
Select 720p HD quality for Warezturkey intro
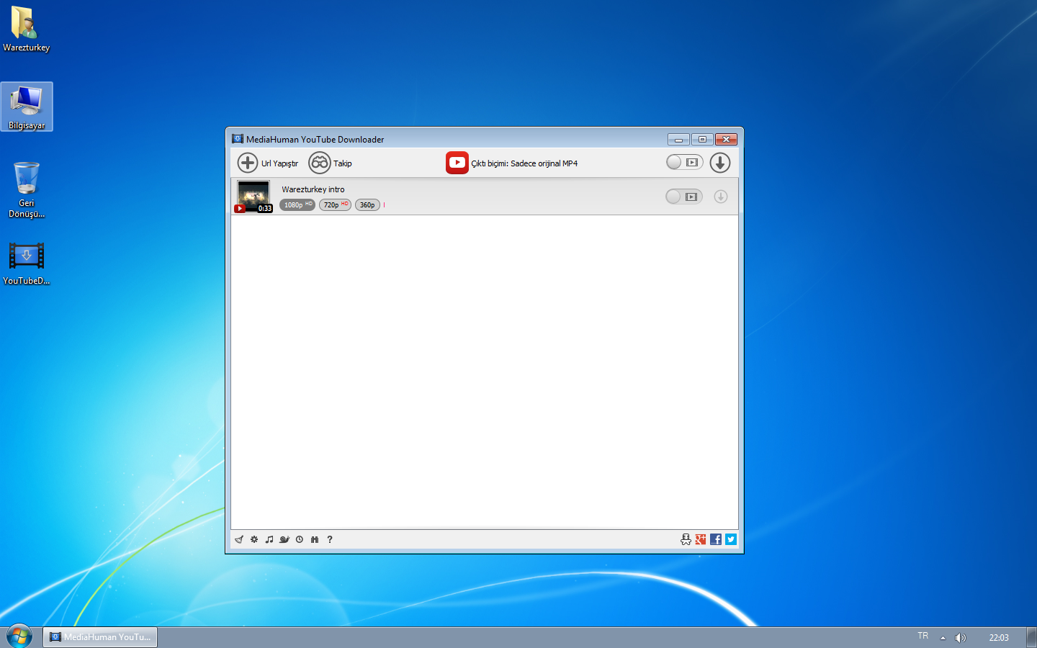[335, 205]
